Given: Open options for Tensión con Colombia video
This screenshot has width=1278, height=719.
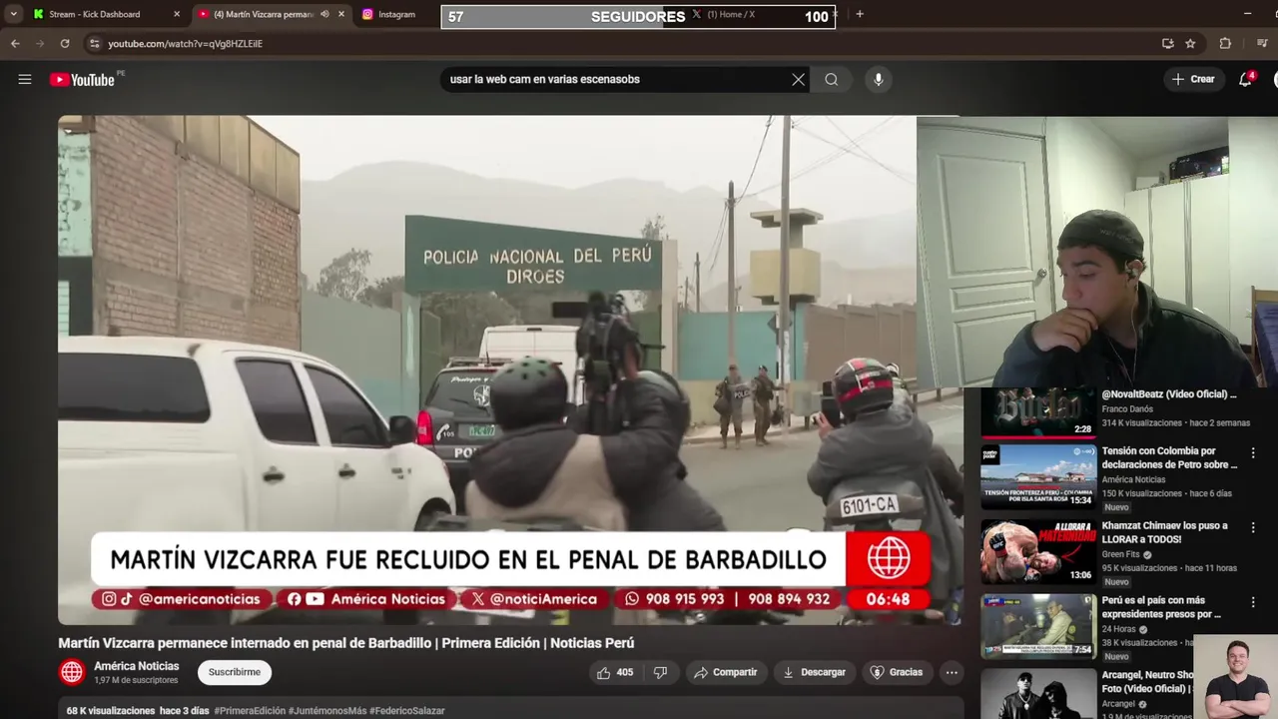Looking at the screenshot, I should (1253, 453).
